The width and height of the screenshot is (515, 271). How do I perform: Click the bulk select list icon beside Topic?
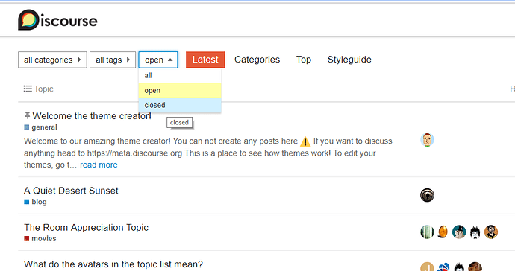[28, 89]
